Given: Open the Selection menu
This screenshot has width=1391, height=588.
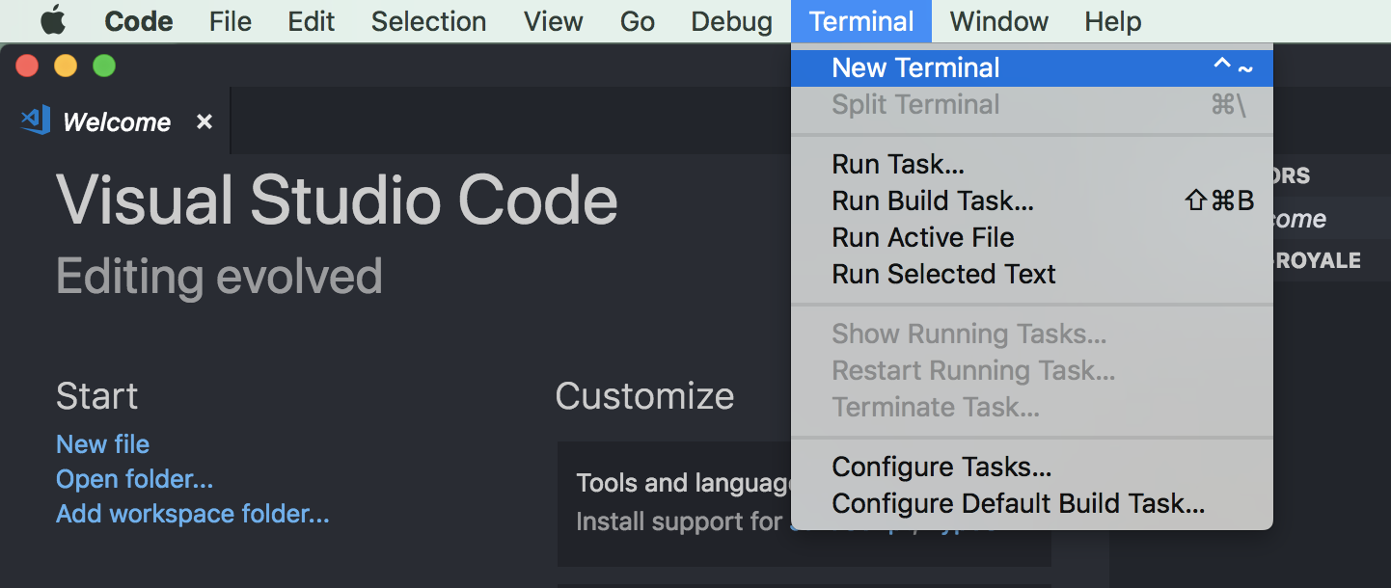Looking at the screenshot, I should pos(428,21).
